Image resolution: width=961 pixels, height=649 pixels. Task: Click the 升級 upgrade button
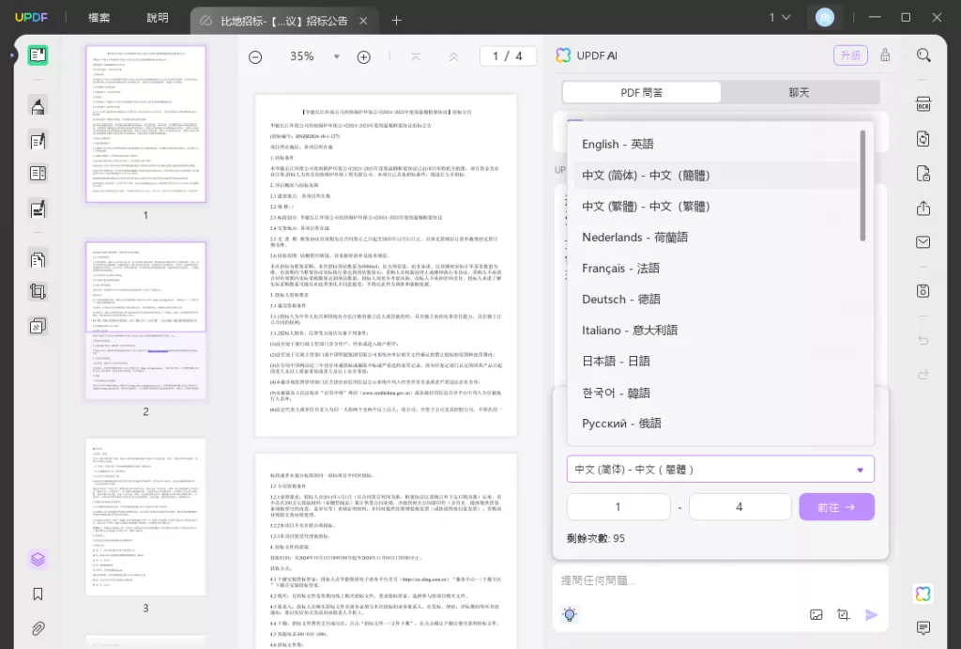point(850,55)
